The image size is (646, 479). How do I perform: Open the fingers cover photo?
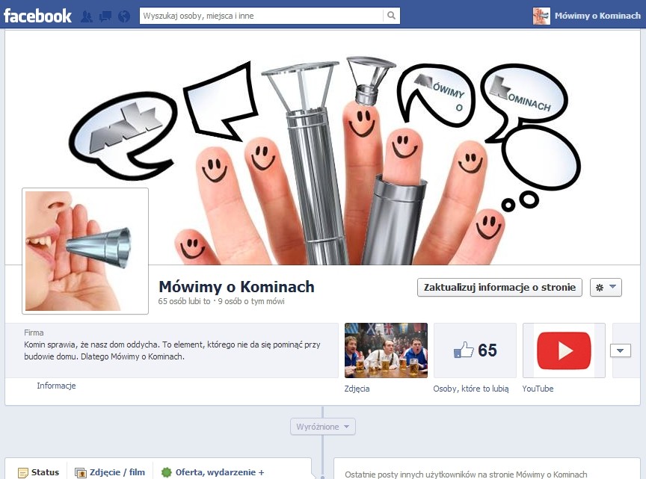322,147
